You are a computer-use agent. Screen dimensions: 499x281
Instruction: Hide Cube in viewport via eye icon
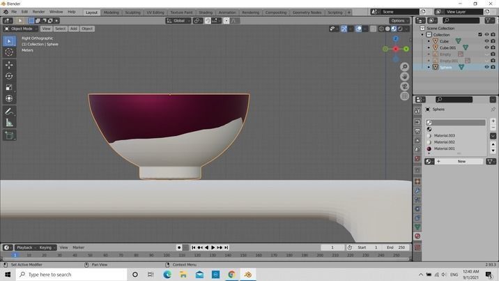click(486, 41)
